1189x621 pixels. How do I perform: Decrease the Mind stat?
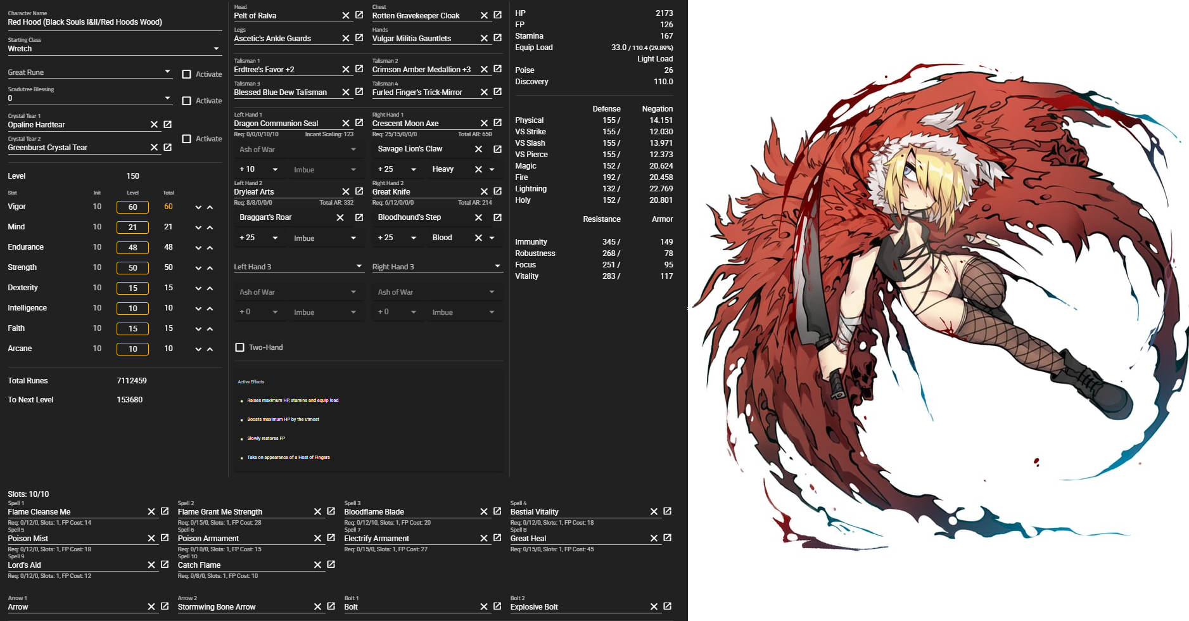tap(198, 227)
